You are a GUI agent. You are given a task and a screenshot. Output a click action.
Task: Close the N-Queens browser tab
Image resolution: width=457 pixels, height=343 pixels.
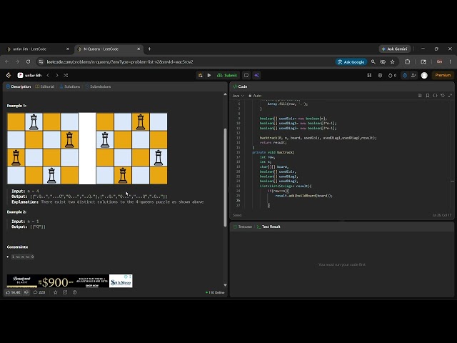(139, 49)
